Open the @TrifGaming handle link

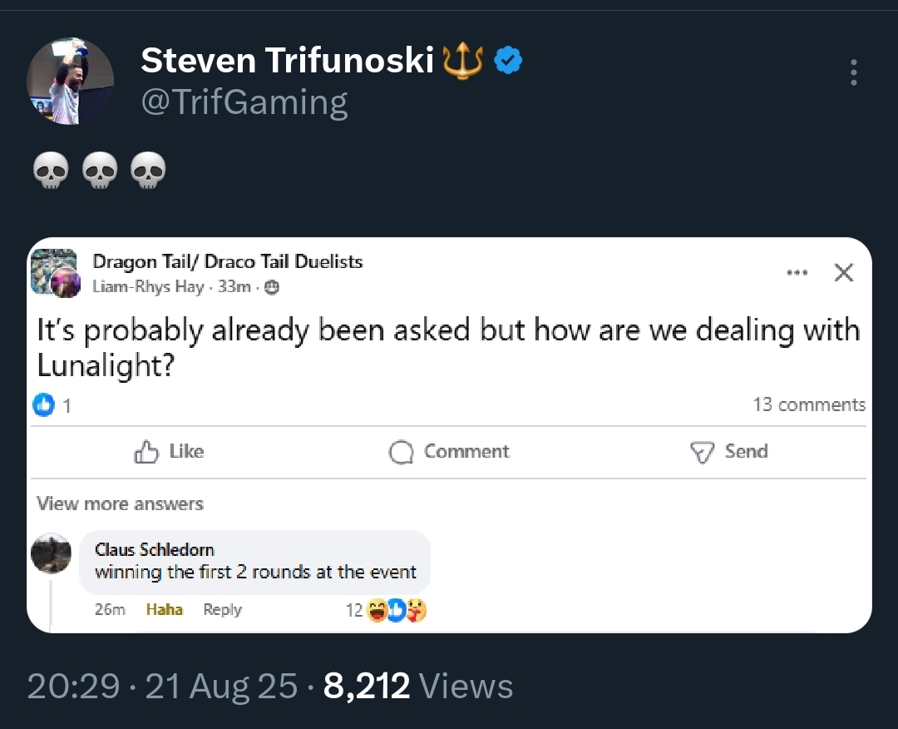pos(244,102)
